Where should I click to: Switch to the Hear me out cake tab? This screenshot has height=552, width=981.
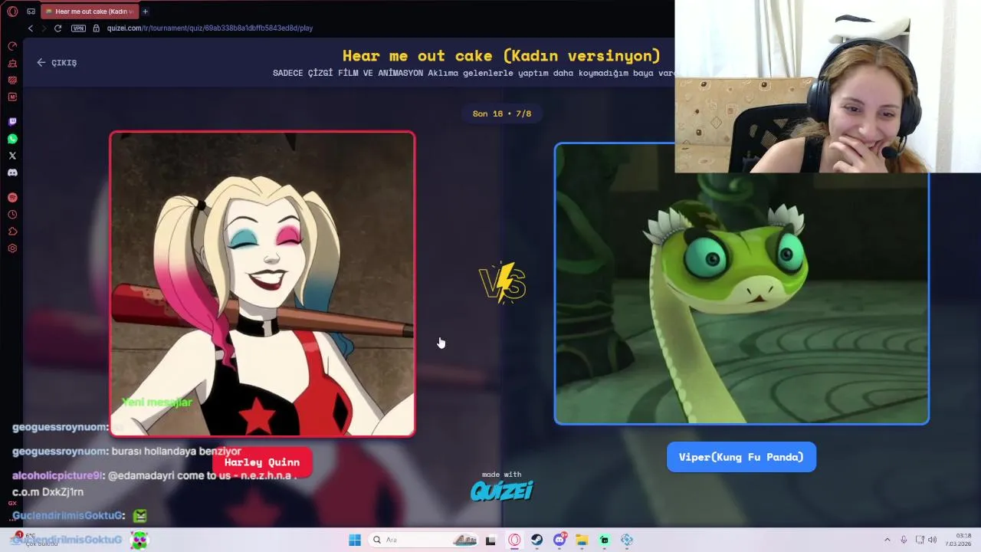(88, 11)
